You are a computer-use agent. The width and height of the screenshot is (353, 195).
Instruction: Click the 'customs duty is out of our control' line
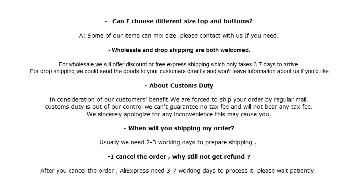click(179, 107)
